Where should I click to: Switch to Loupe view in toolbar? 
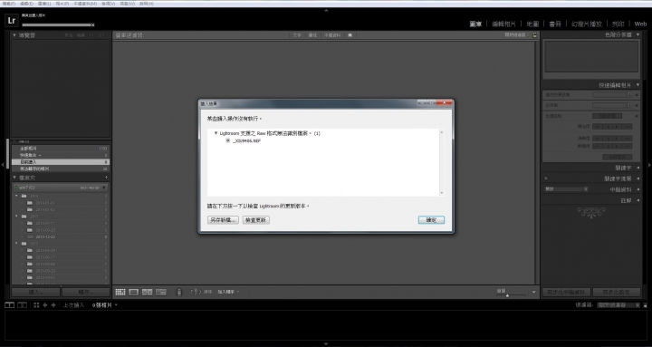tap(133, 292)
